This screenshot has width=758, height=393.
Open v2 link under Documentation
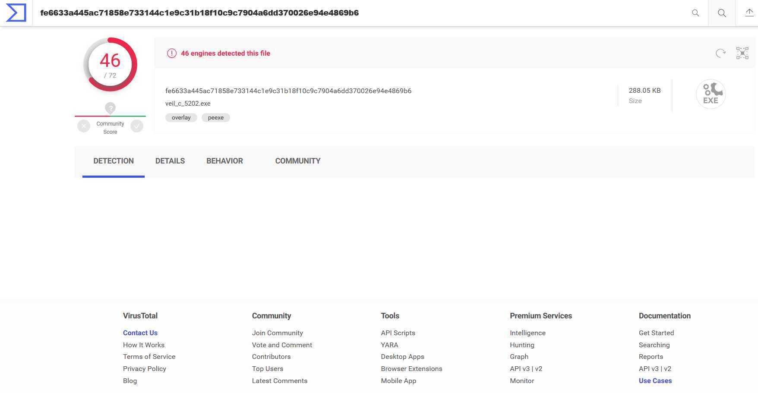[668, 369]
